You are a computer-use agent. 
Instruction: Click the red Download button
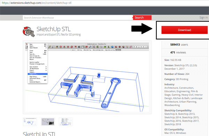185,30
